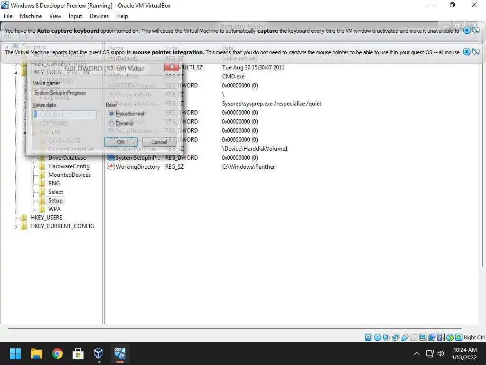Open the VirtualBox File menu
Screen dimensions: 486x365
[x=8, y=16]
